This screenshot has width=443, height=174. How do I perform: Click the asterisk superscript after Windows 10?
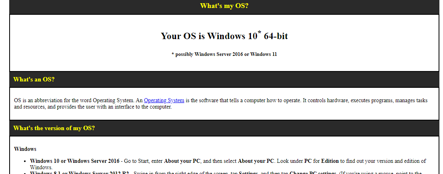click(259, 32)
